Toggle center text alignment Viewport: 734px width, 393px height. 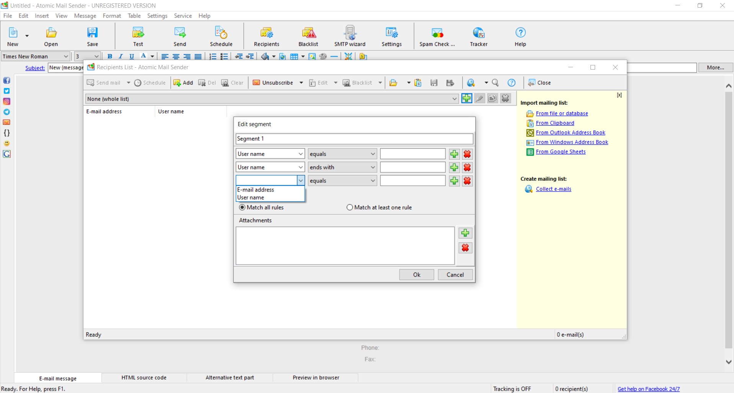tap(176, 56)
